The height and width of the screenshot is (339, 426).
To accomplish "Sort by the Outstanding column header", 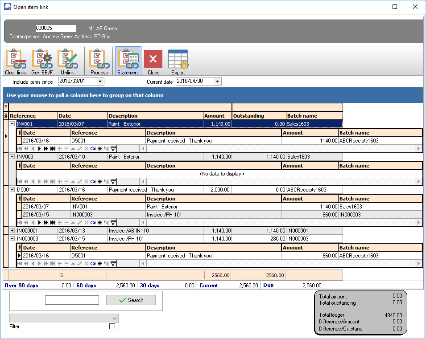I will pyautogui.click(x=259, y=116).
